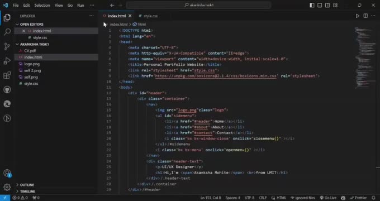Open the Search view in activity bar
The image size is (380, 201).
(x=7, y=32)
